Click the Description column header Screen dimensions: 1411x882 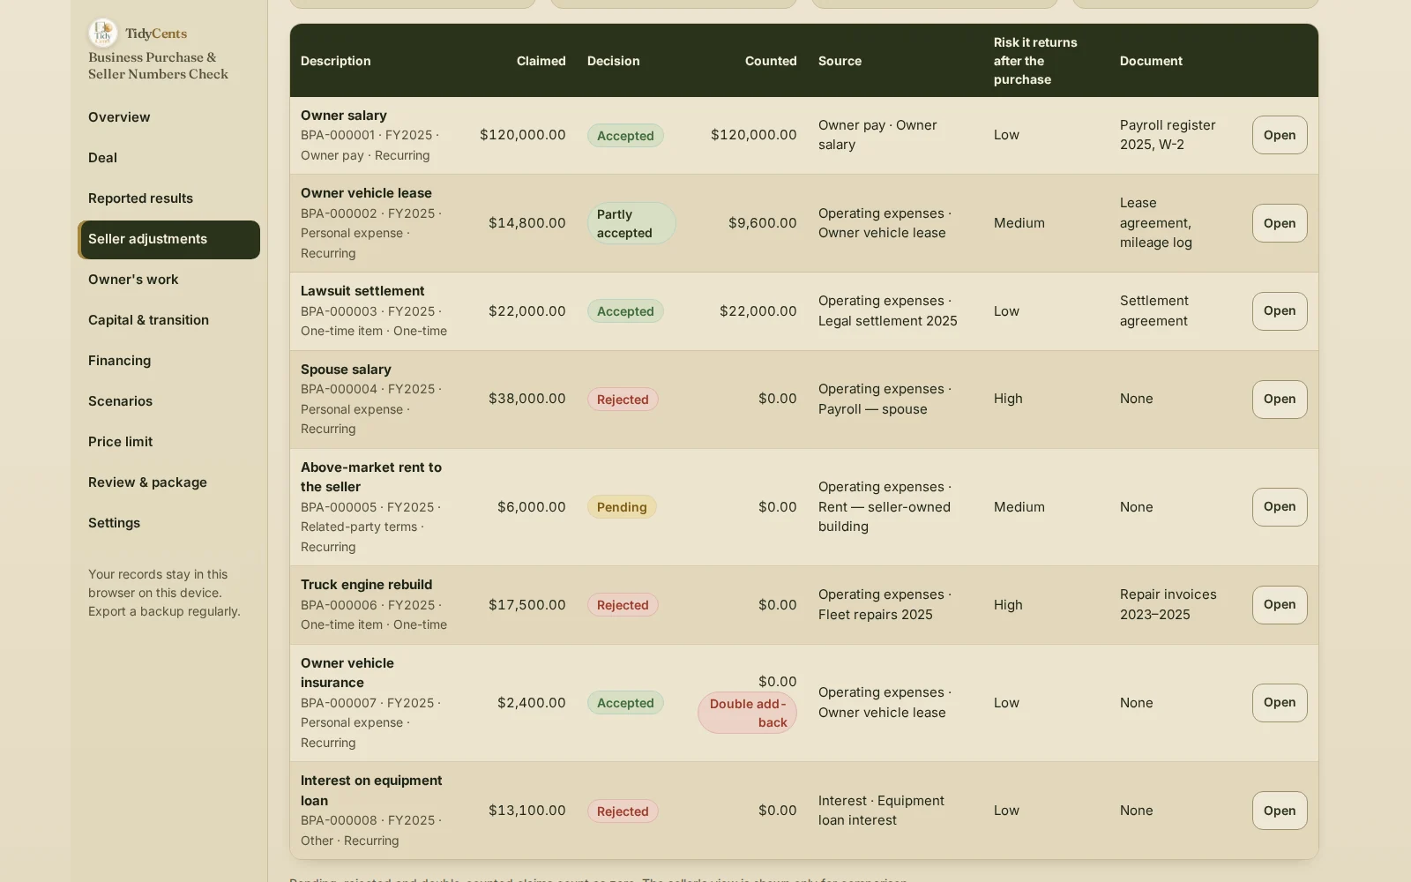pos(335,61)
